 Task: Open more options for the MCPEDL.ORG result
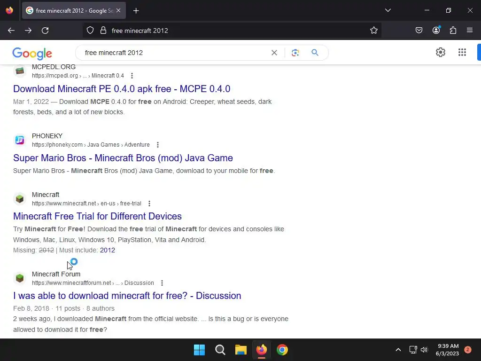tap(132, 76)
